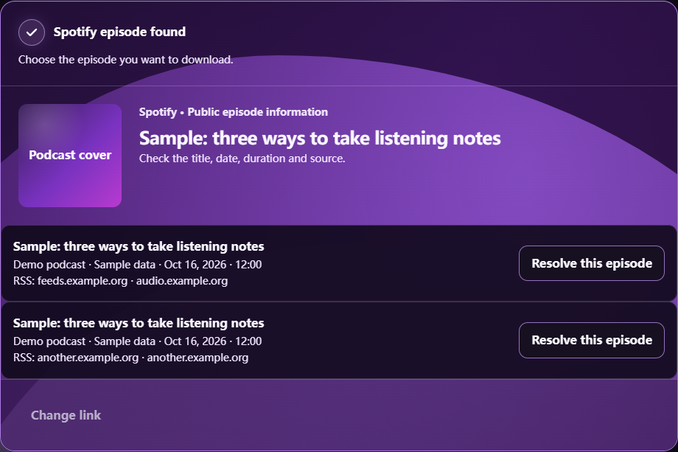The height and width of the screenshot is (452, 678).
Task: Click 'RSS: feeds.example.org · audio.example.org' line
Action: (x=121, y=281)
